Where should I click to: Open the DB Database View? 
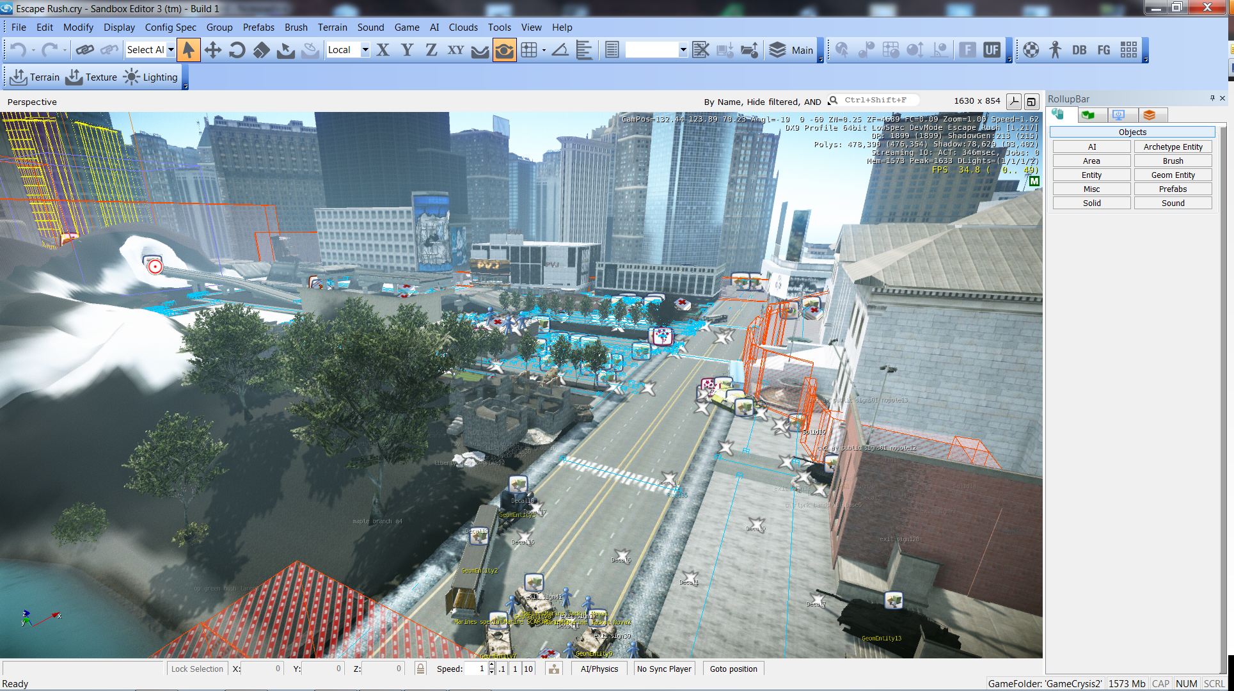click(x=1079, y=50)
